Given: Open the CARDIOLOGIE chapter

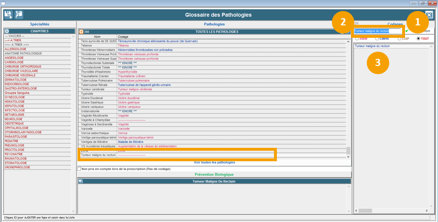Looking at the screenshot, I should (x=14, y=62).
